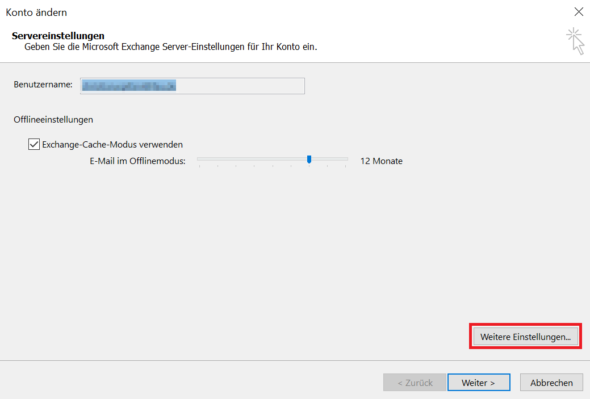Click the Benutzername: field label
The height and width of the screenshot is (399, 590).
[43, 85]
